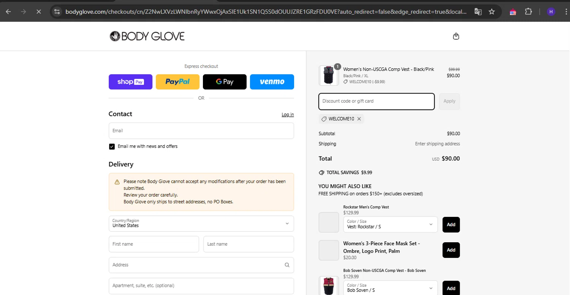Open site information icon in address bar
Viewport: 570px width, 295px height.
tap(57, 12)
